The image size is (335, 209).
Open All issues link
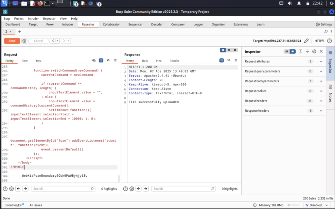coord(36,205)
